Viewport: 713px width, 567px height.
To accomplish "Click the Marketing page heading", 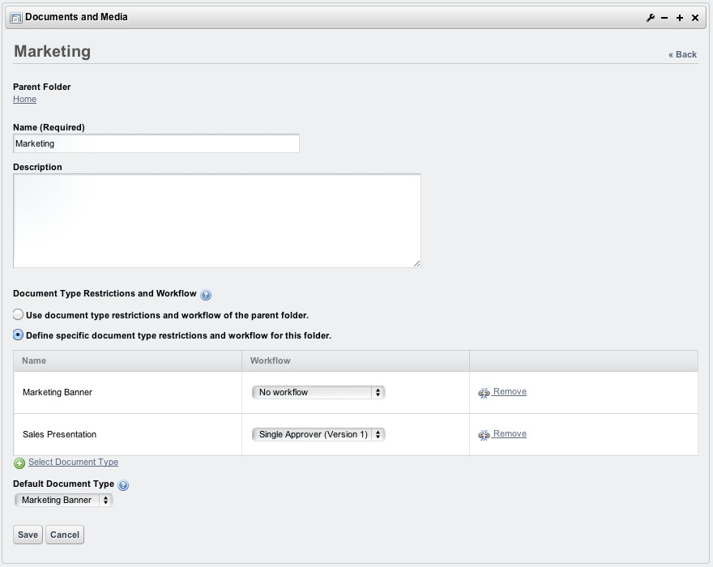I will pyautogui.click(x=53, y=51).
